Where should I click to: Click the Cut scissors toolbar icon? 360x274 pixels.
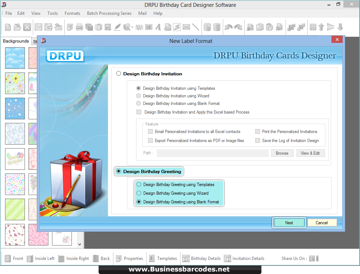[250, 27]
